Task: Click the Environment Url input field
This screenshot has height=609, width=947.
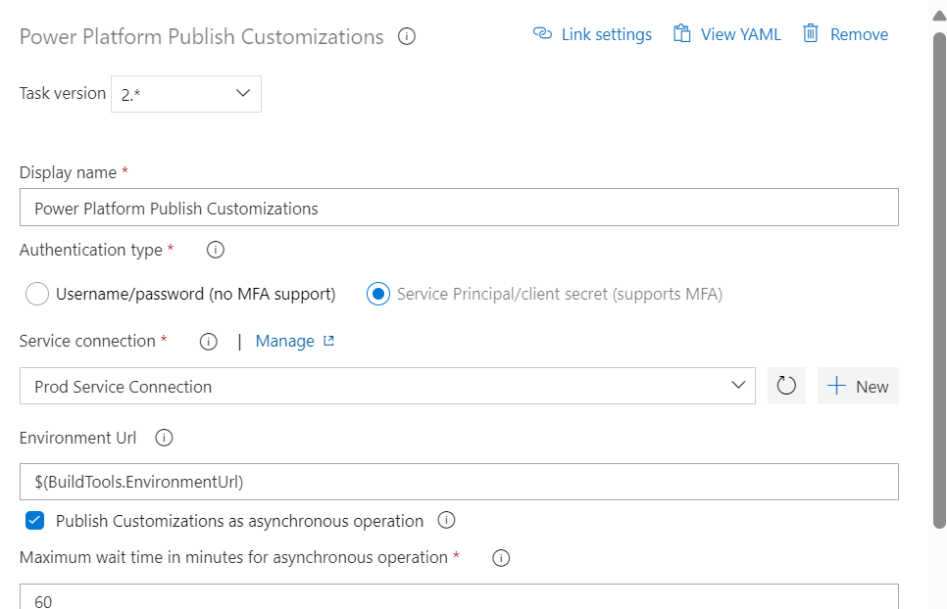Action: pyautogui.click(x=459, y=482)
